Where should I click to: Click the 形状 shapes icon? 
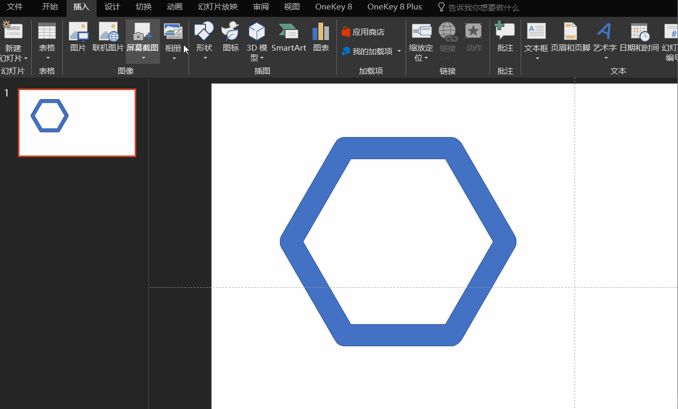(204, 31)
